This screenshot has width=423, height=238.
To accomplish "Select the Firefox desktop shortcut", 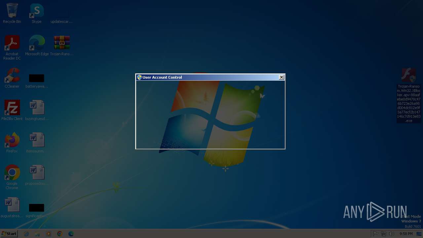I will (12, 143).
